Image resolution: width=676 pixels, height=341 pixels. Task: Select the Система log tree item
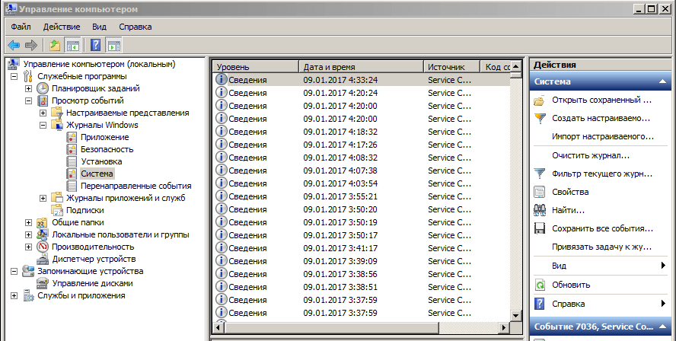coord(97,174)
